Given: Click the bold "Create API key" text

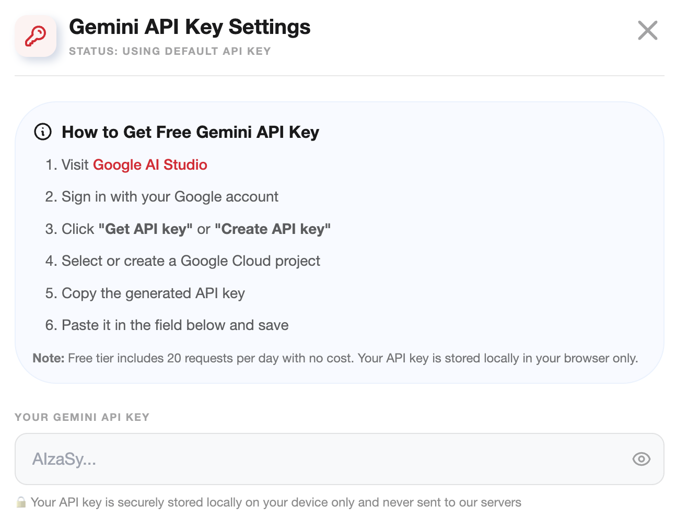Looking at the screenshot, I should pyautogui.click(x=273, y=229).
